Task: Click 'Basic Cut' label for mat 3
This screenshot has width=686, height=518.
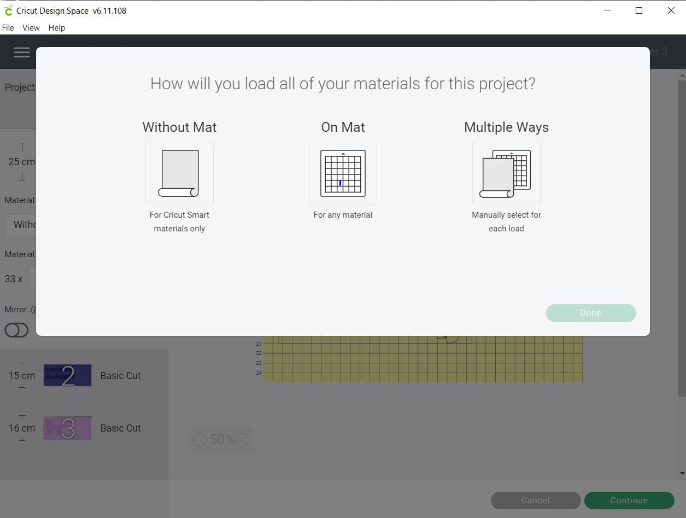Action: (121, 428)
